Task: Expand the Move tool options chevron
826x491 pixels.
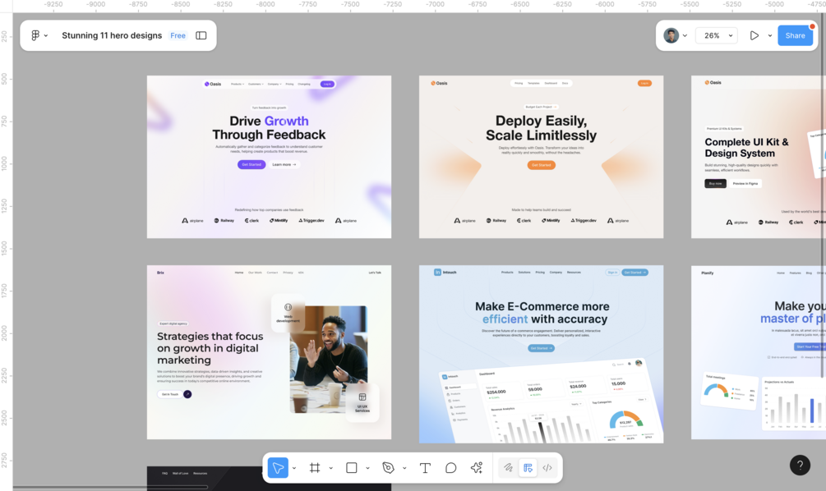Action: tap(294, 468)
